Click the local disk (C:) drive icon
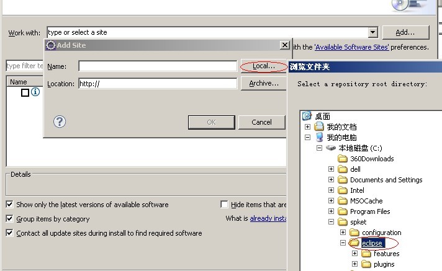Viewport: 442px width, 271px height. click(x=330, y=148)
